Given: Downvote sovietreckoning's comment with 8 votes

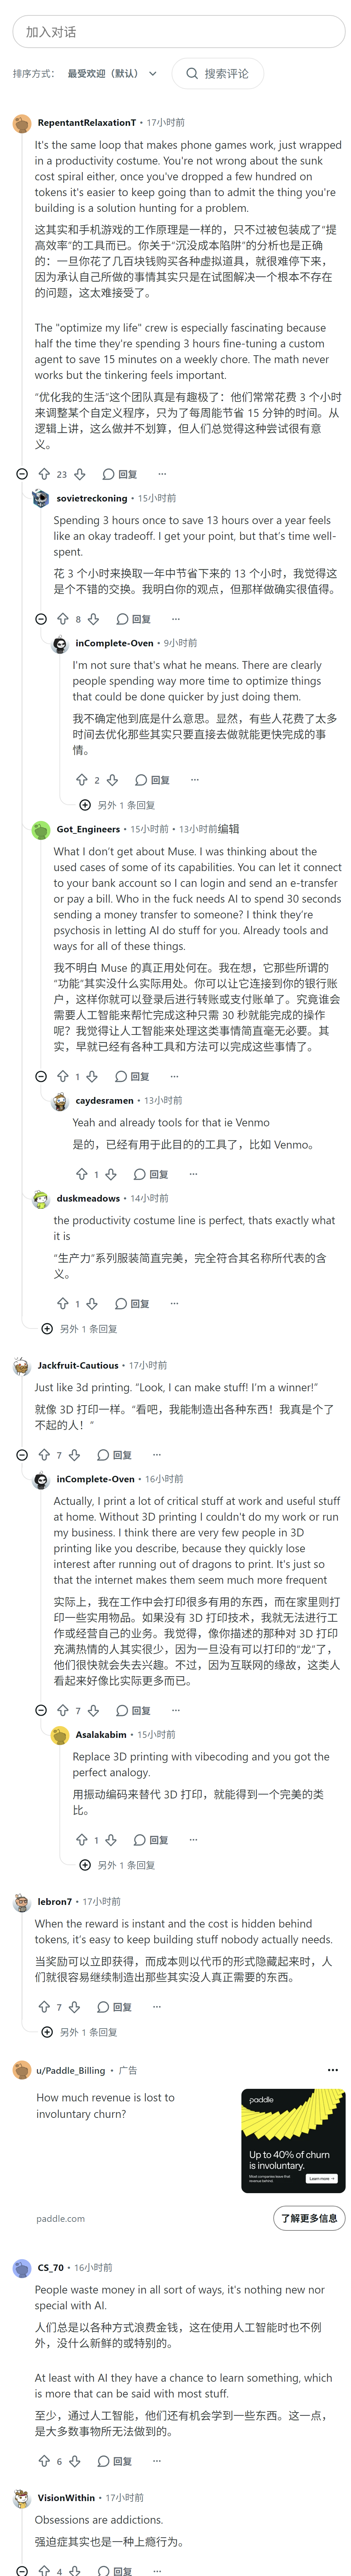Looking at the screenshot, I should click(x=93, y=619).
